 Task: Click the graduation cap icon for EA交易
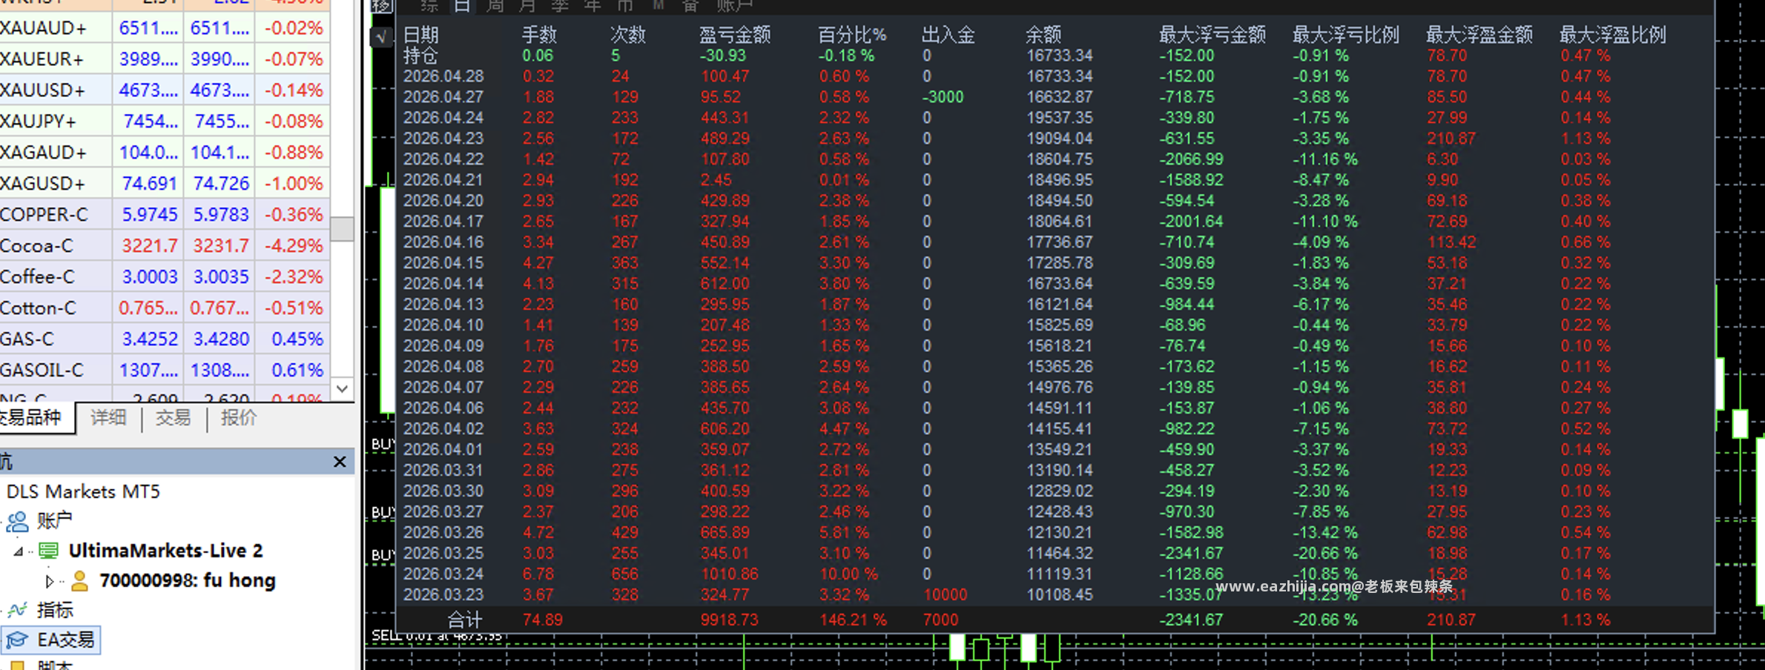pyautogui.click(x=17, y=640)
